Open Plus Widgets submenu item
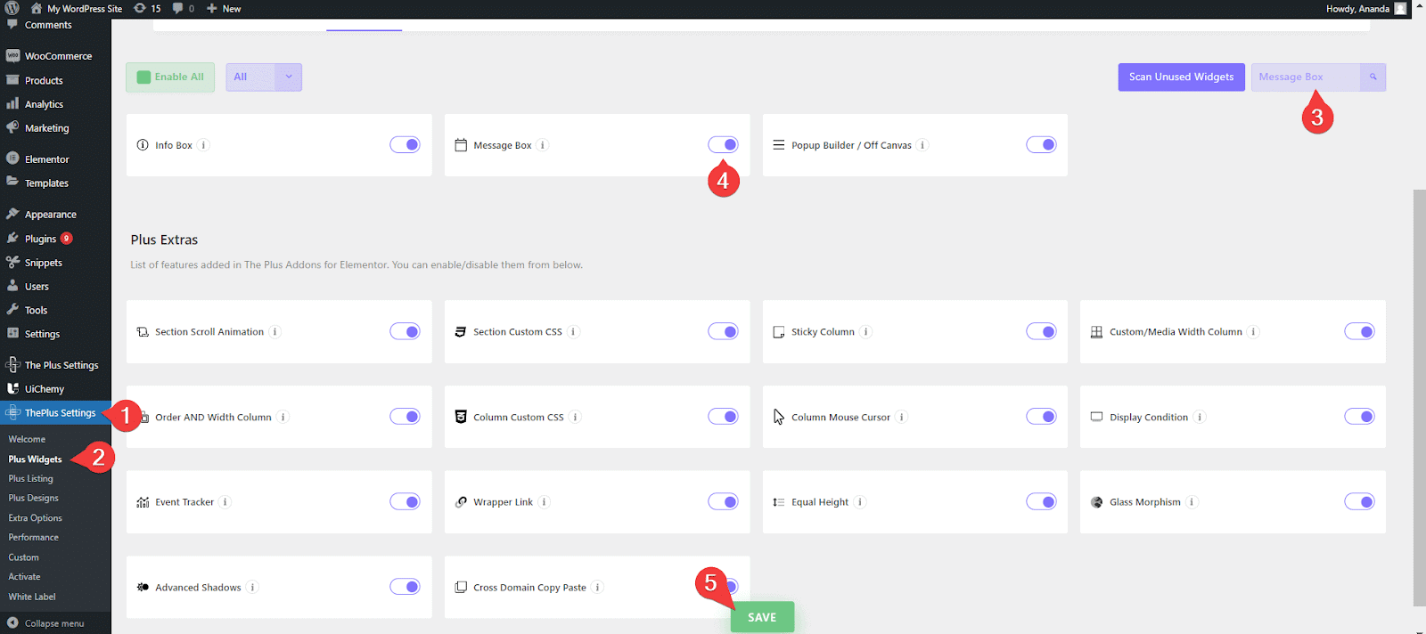The image size is (1426, 634). 36,459
